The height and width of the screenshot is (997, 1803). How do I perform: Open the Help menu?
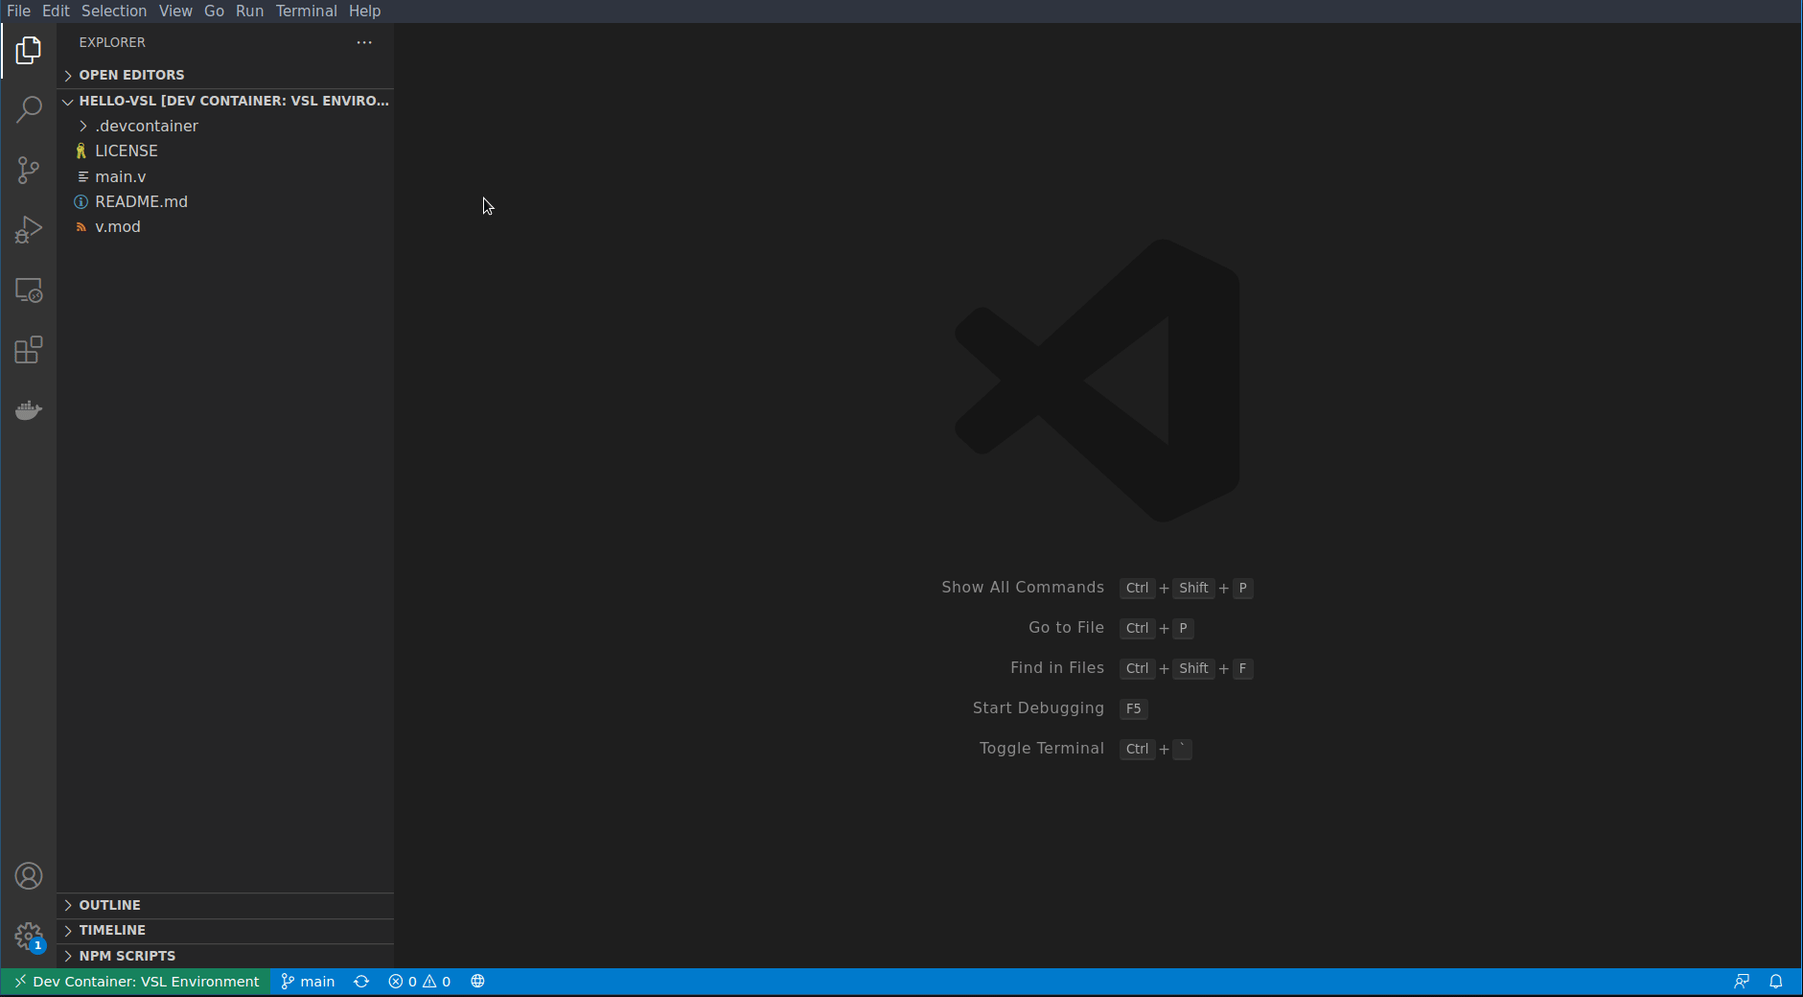click(x=365, y=11)
